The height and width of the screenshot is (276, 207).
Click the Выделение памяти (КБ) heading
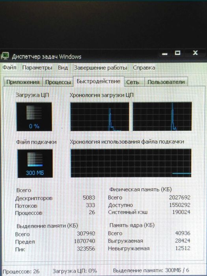(47, 226)
